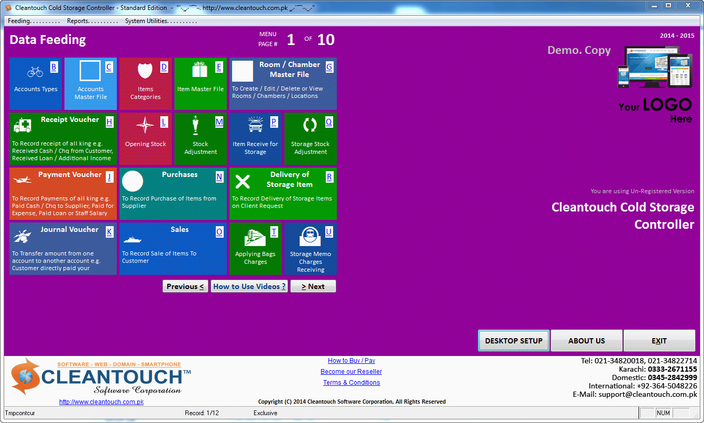This screenshot has width=704, height=423.
Task: Click the gift box icon on Item Master File
Action: pyautogui.click(x=200, y=70)
